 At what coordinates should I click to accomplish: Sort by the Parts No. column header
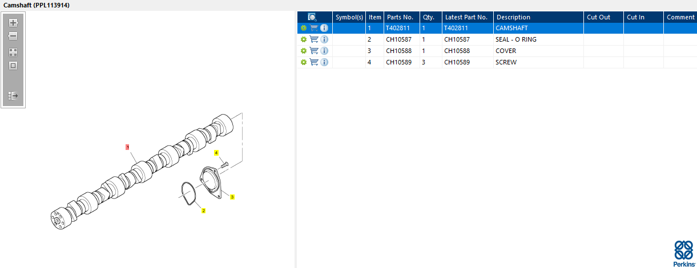coord(401,17)
